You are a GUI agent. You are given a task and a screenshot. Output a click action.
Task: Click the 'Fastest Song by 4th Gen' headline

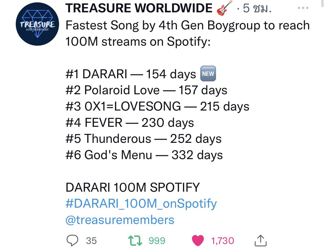pyautogui.click(x=135, y=25)
